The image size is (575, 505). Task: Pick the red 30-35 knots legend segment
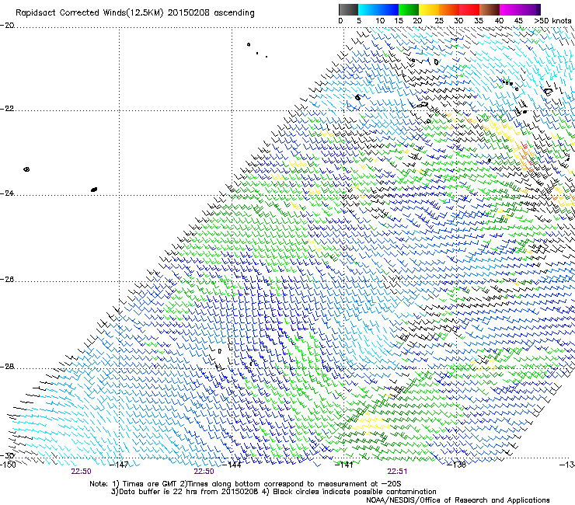point(469,9)
